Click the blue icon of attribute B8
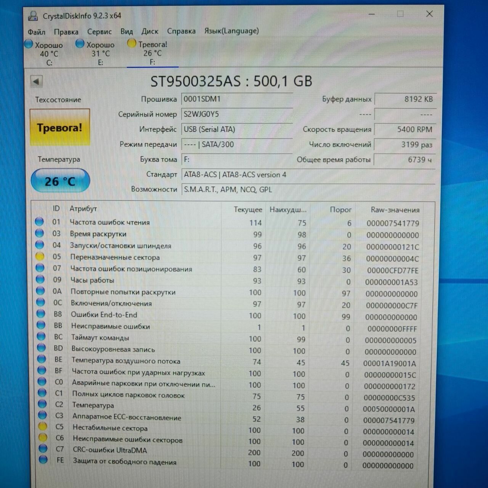 (x=41, y=314)
